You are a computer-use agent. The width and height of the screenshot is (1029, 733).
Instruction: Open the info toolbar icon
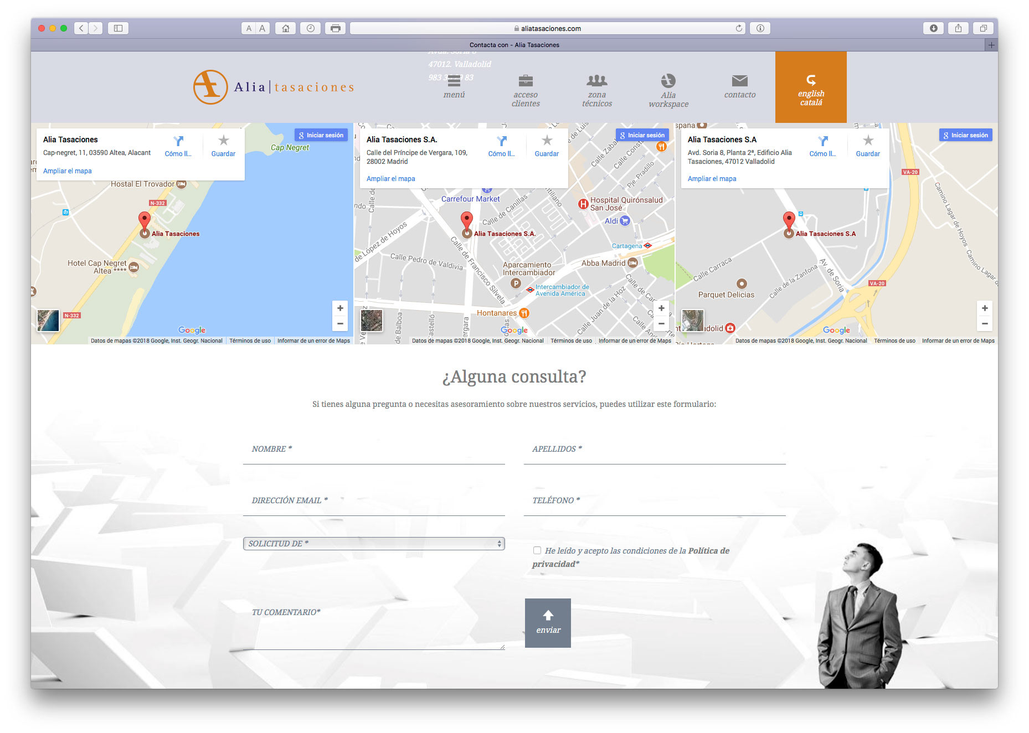click(x=760, y=28)
